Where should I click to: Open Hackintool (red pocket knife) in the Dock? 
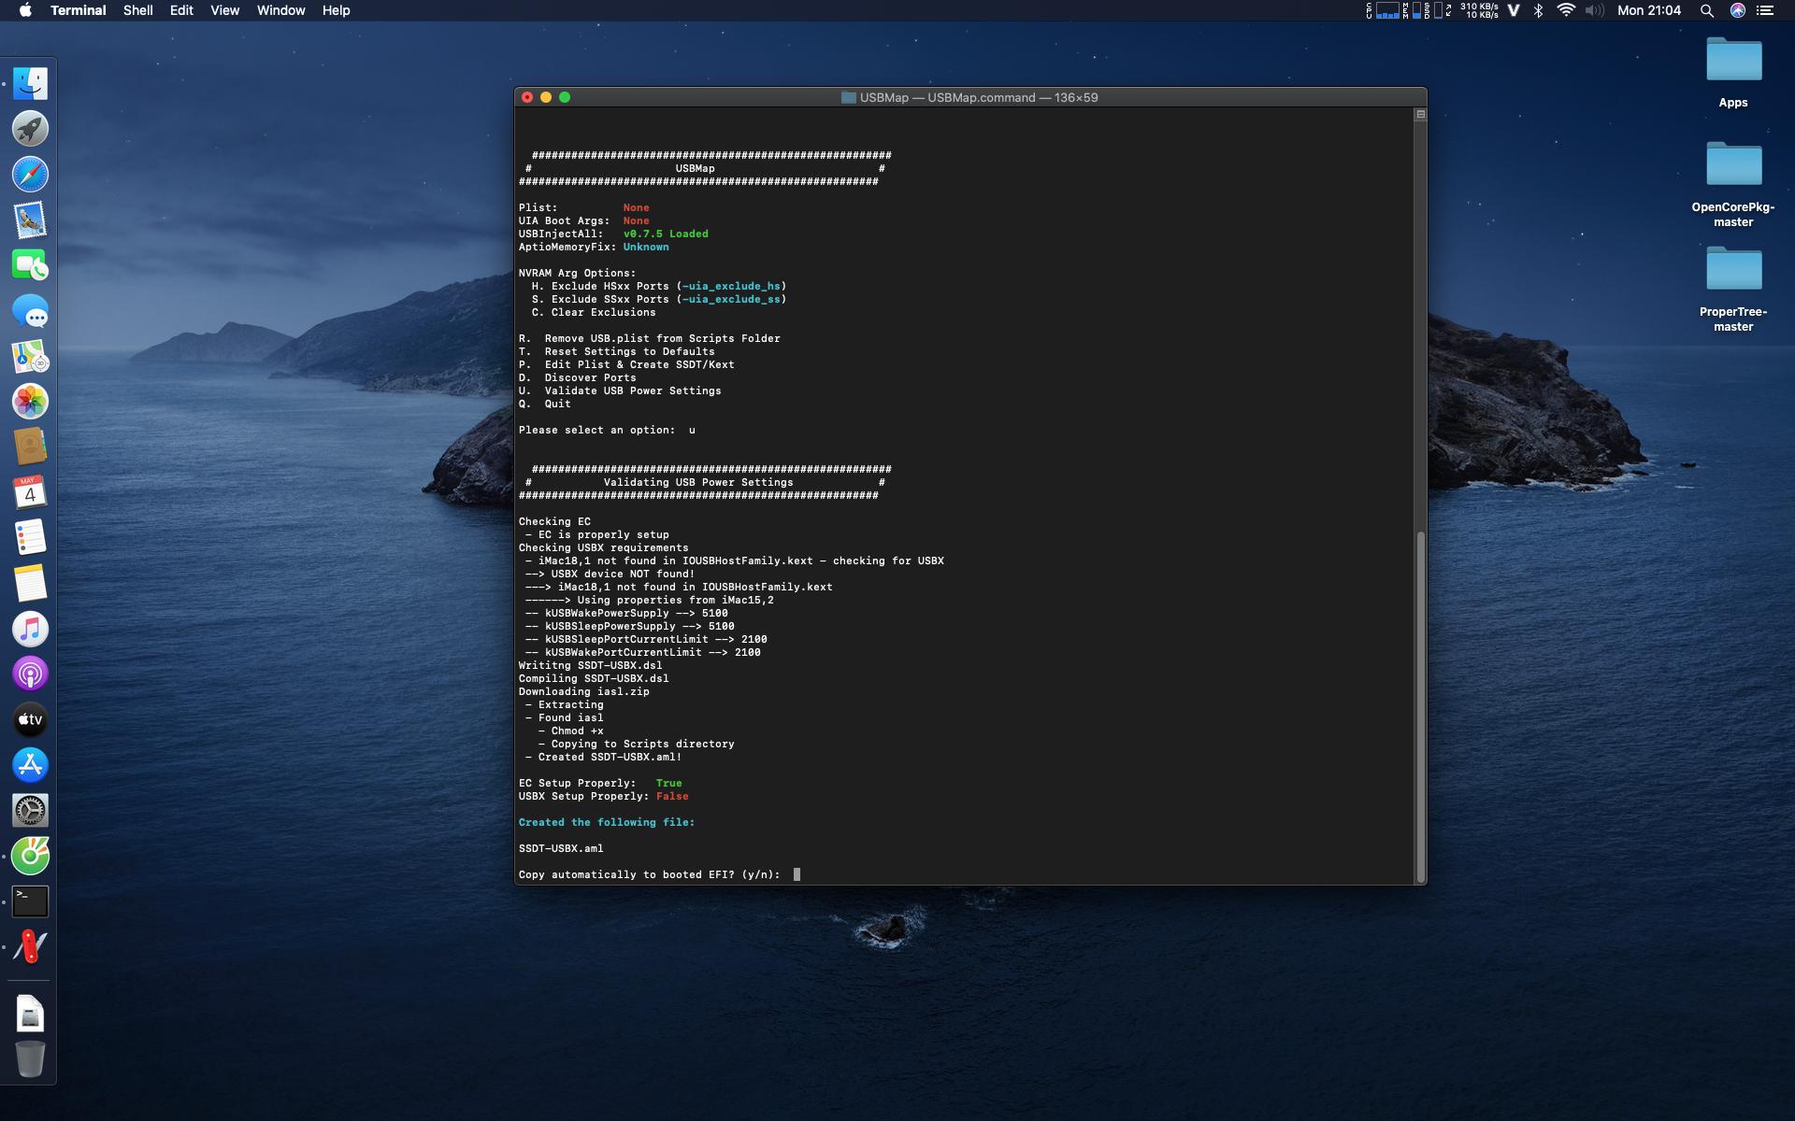[x=30, y=946]
